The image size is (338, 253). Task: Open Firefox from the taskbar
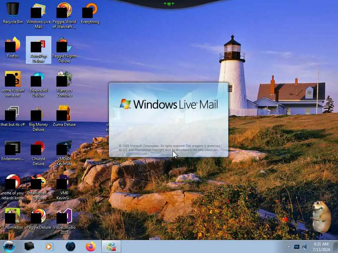pos(91,246)
